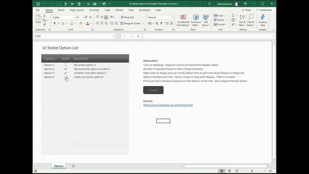This screenshot has height=174, width=309.
Task: Switch to the Page Layout ribbon tab
Action: pos(77,10)
